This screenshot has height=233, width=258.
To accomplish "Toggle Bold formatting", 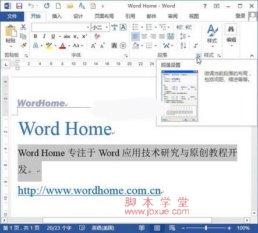I will tap(36, 36).
